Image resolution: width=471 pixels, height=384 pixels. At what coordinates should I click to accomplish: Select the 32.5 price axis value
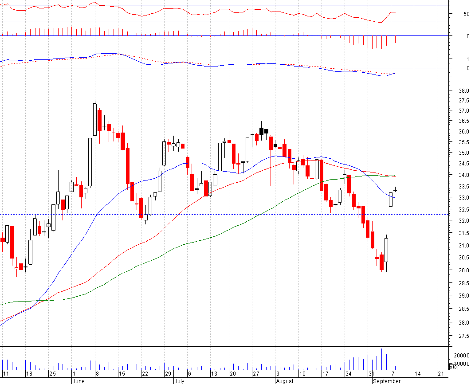[x=464, y=209]
